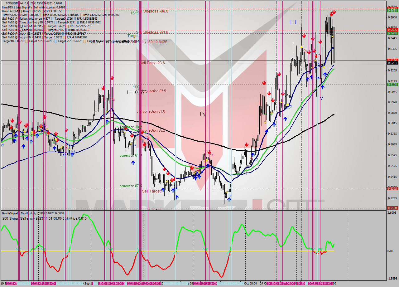Screen dimensions: 399x287
Task: Click the 'Sell %20 @ Correction Entry38' line
Action: (x=51, y=22)
